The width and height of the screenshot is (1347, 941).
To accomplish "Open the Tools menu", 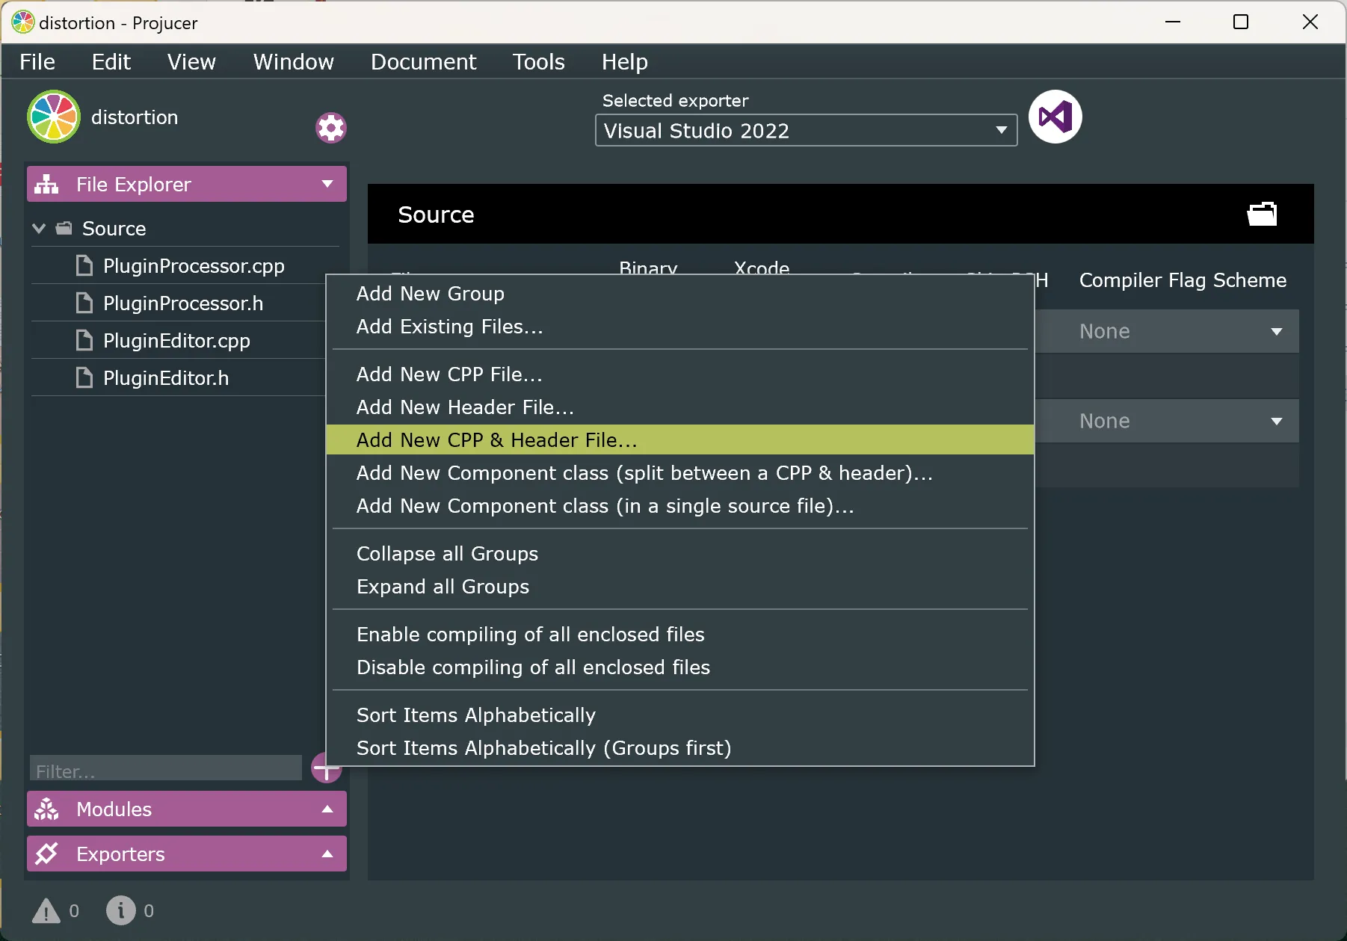I will click(538, 61).
